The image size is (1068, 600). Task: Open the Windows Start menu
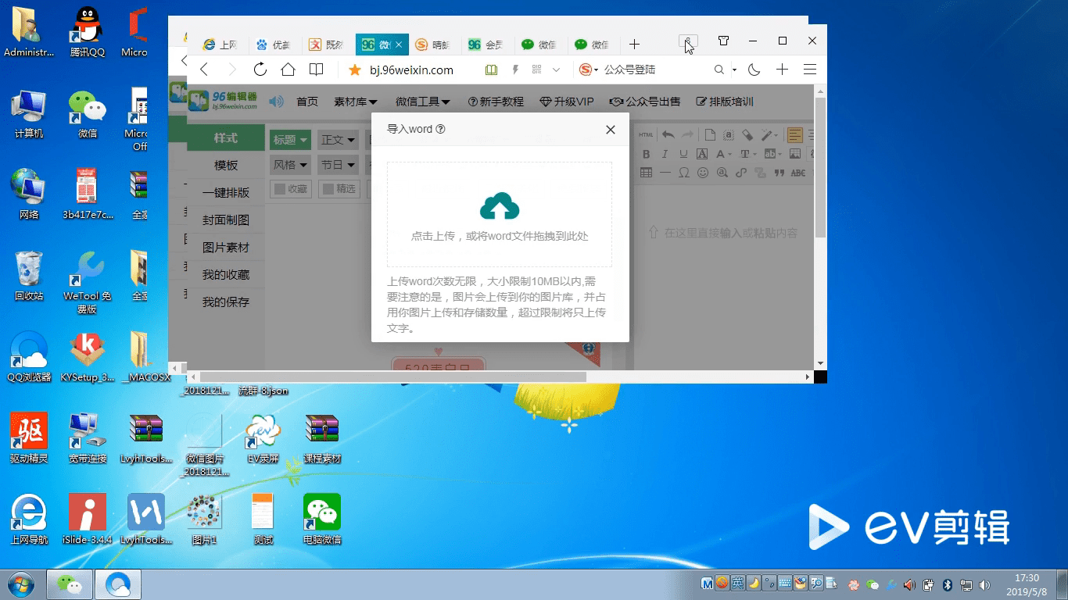pyautogui.click(x=20, y=584)
